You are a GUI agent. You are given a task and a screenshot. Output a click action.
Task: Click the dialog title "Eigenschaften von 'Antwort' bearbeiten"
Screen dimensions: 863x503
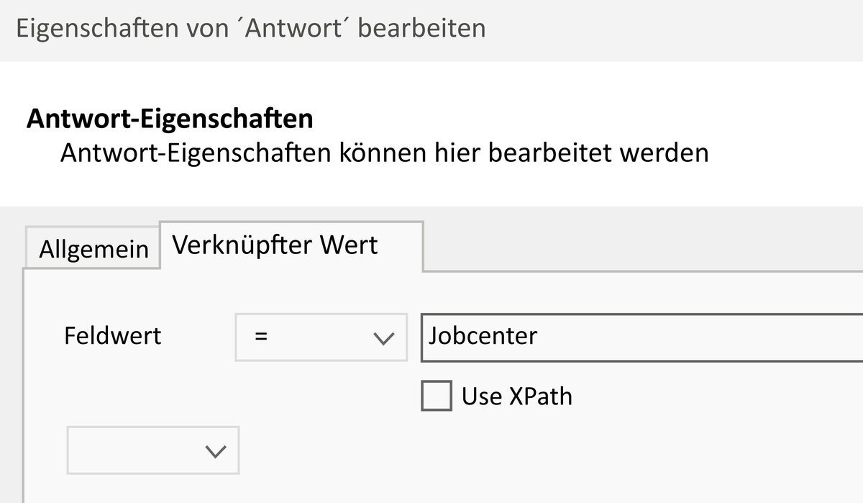250,29
